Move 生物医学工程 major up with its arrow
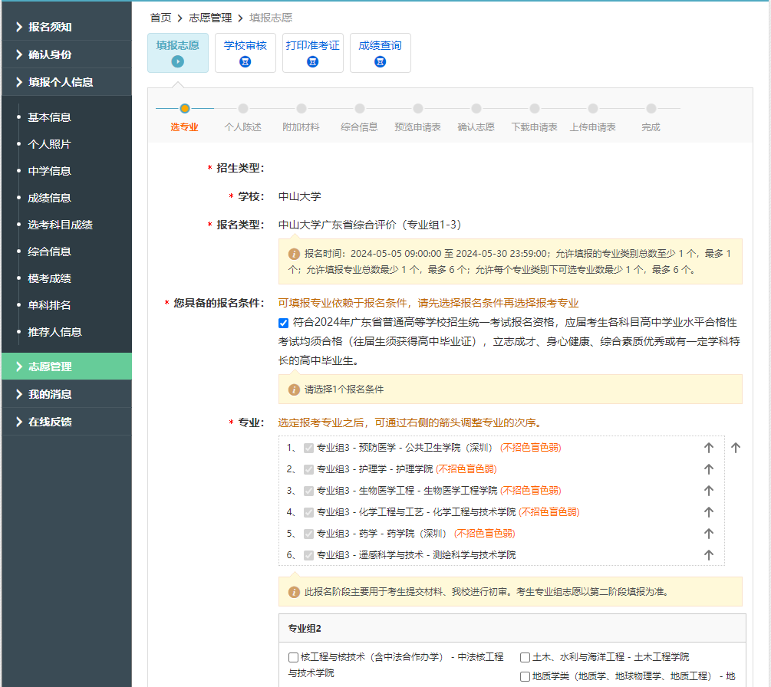The height and width of the screenshot is (687, 771). coord(708,490)
